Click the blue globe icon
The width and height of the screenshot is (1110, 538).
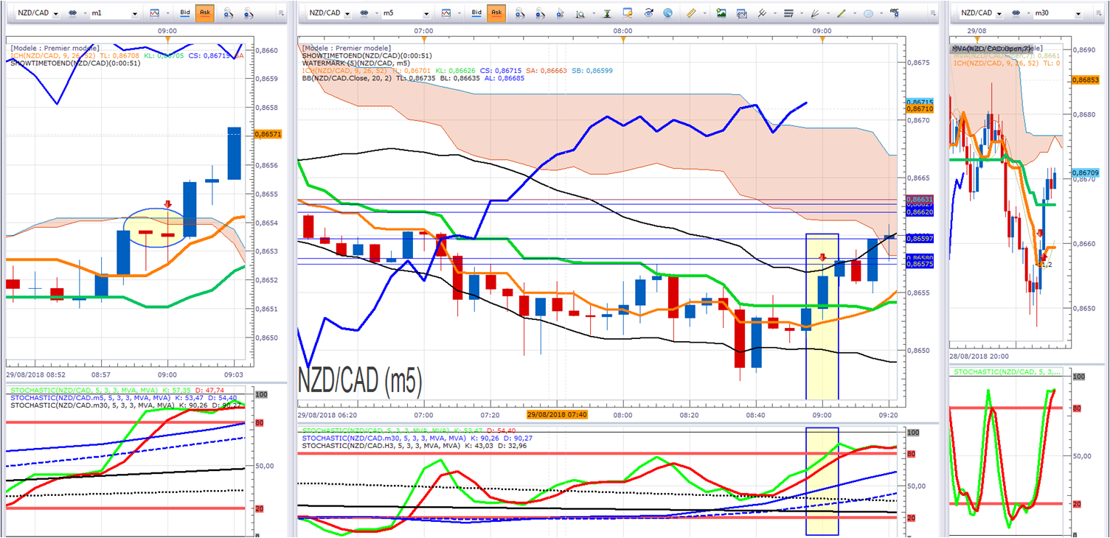pos(667,13)
